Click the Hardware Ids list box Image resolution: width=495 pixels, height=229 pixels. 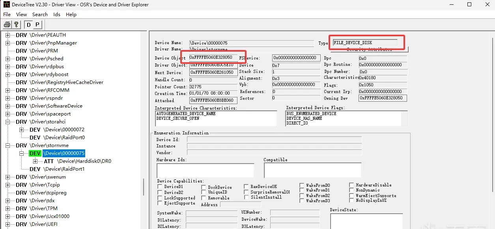tap(205, 170)
